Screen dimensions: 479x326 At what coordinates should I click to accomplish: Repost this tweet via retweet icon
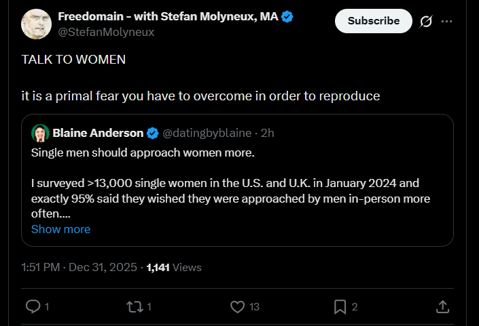click(135, 307)
